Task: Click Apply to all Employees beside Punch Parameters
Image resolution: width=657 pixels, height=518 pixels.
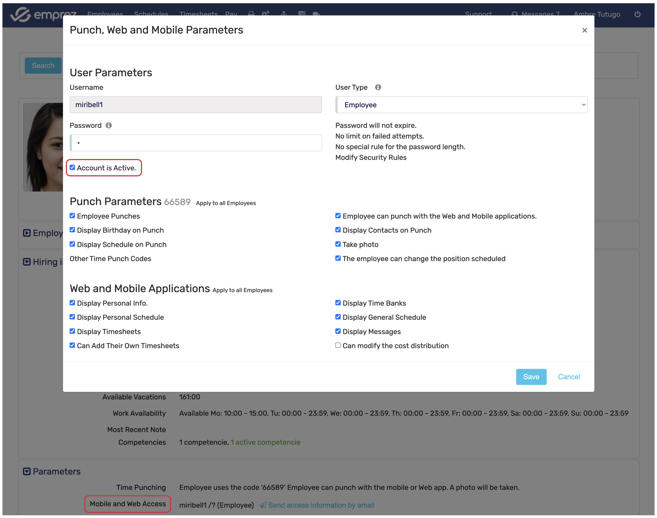Action: coord(226,203)
